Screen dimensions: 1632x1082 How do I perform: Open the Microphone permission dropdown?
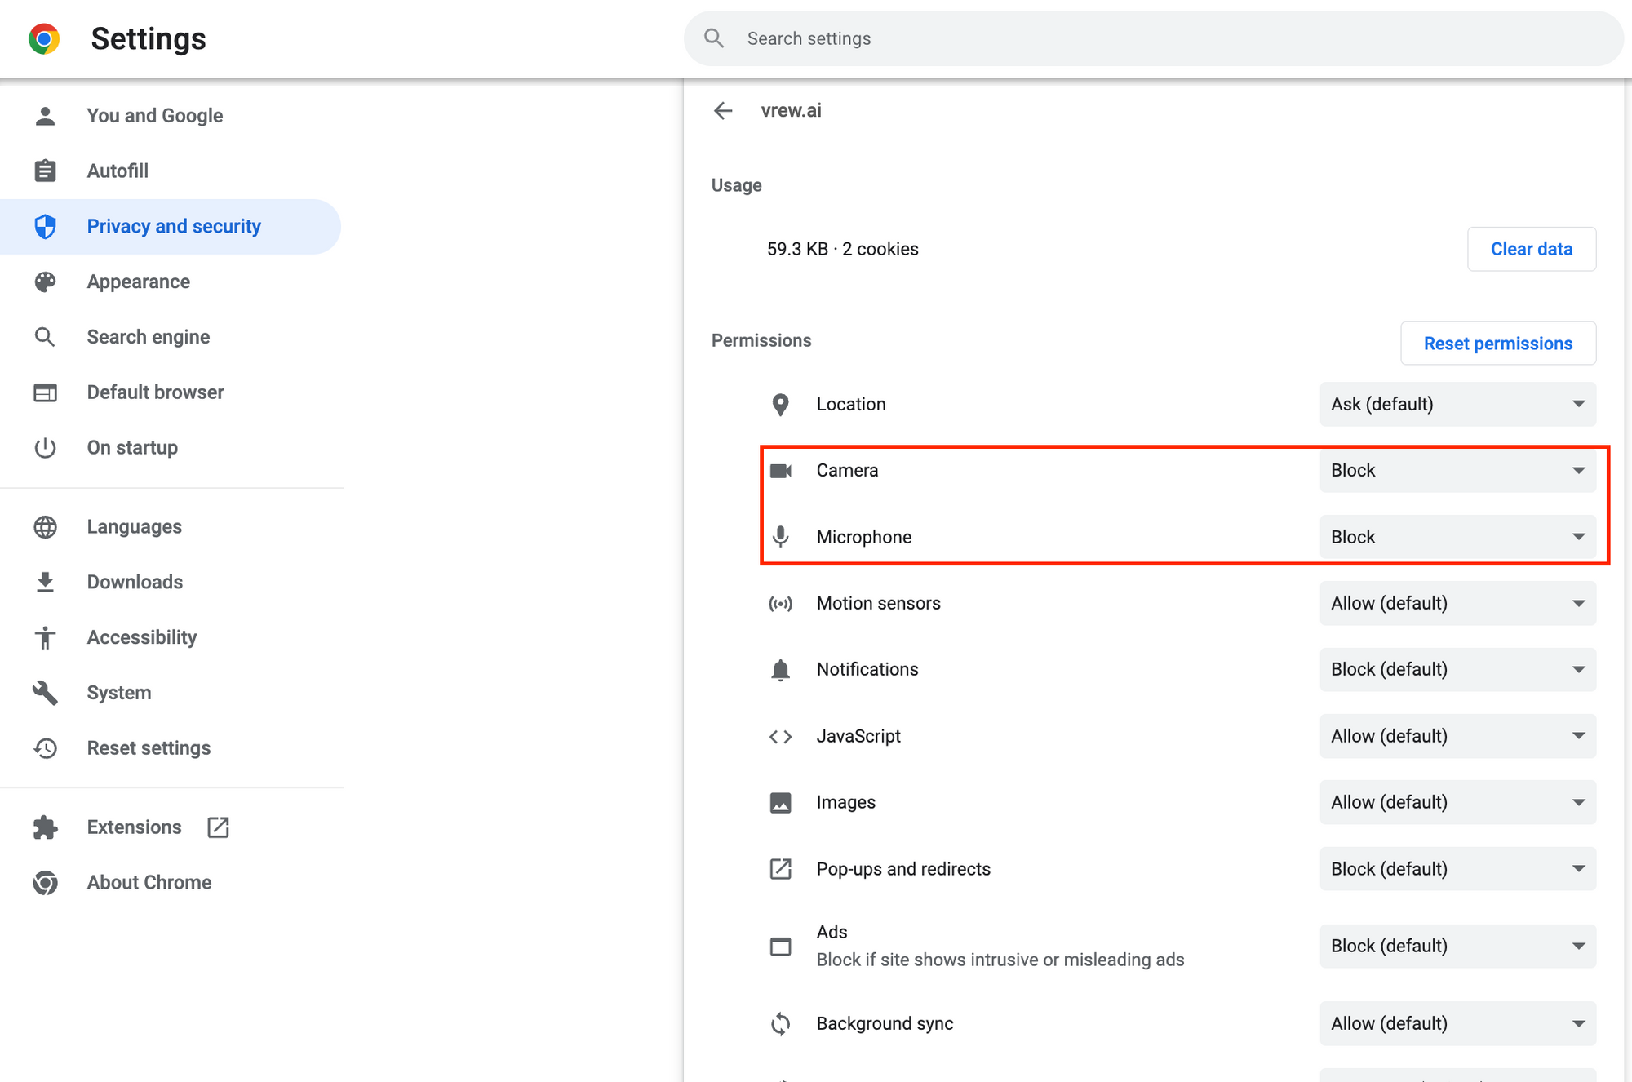point(1457,537)
